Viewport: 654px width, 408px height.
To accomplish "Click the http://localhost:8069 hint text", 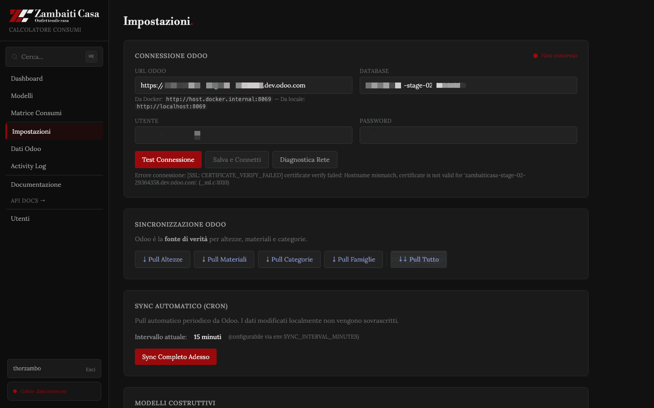I will pyautogui.click(x=171, y=107).
